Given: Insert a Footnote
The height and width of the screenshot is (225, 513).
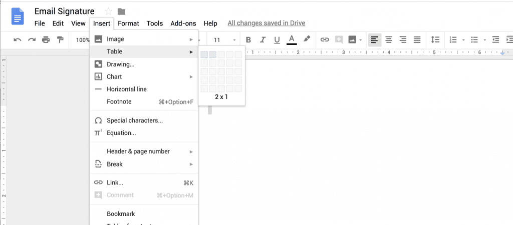Looking at the screenshot, I should pyautogui.click(x=144, y=102).
